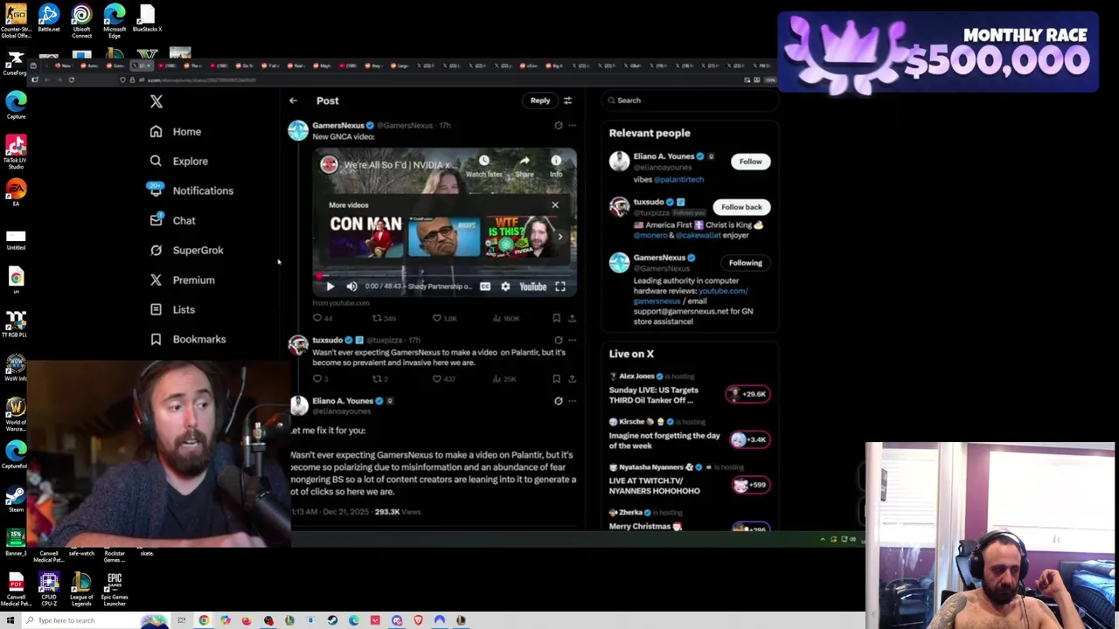Open reply sort settings icon beside Reply
The height and width of the screenshot is (629, 1119).
click(x=567, y=100)
